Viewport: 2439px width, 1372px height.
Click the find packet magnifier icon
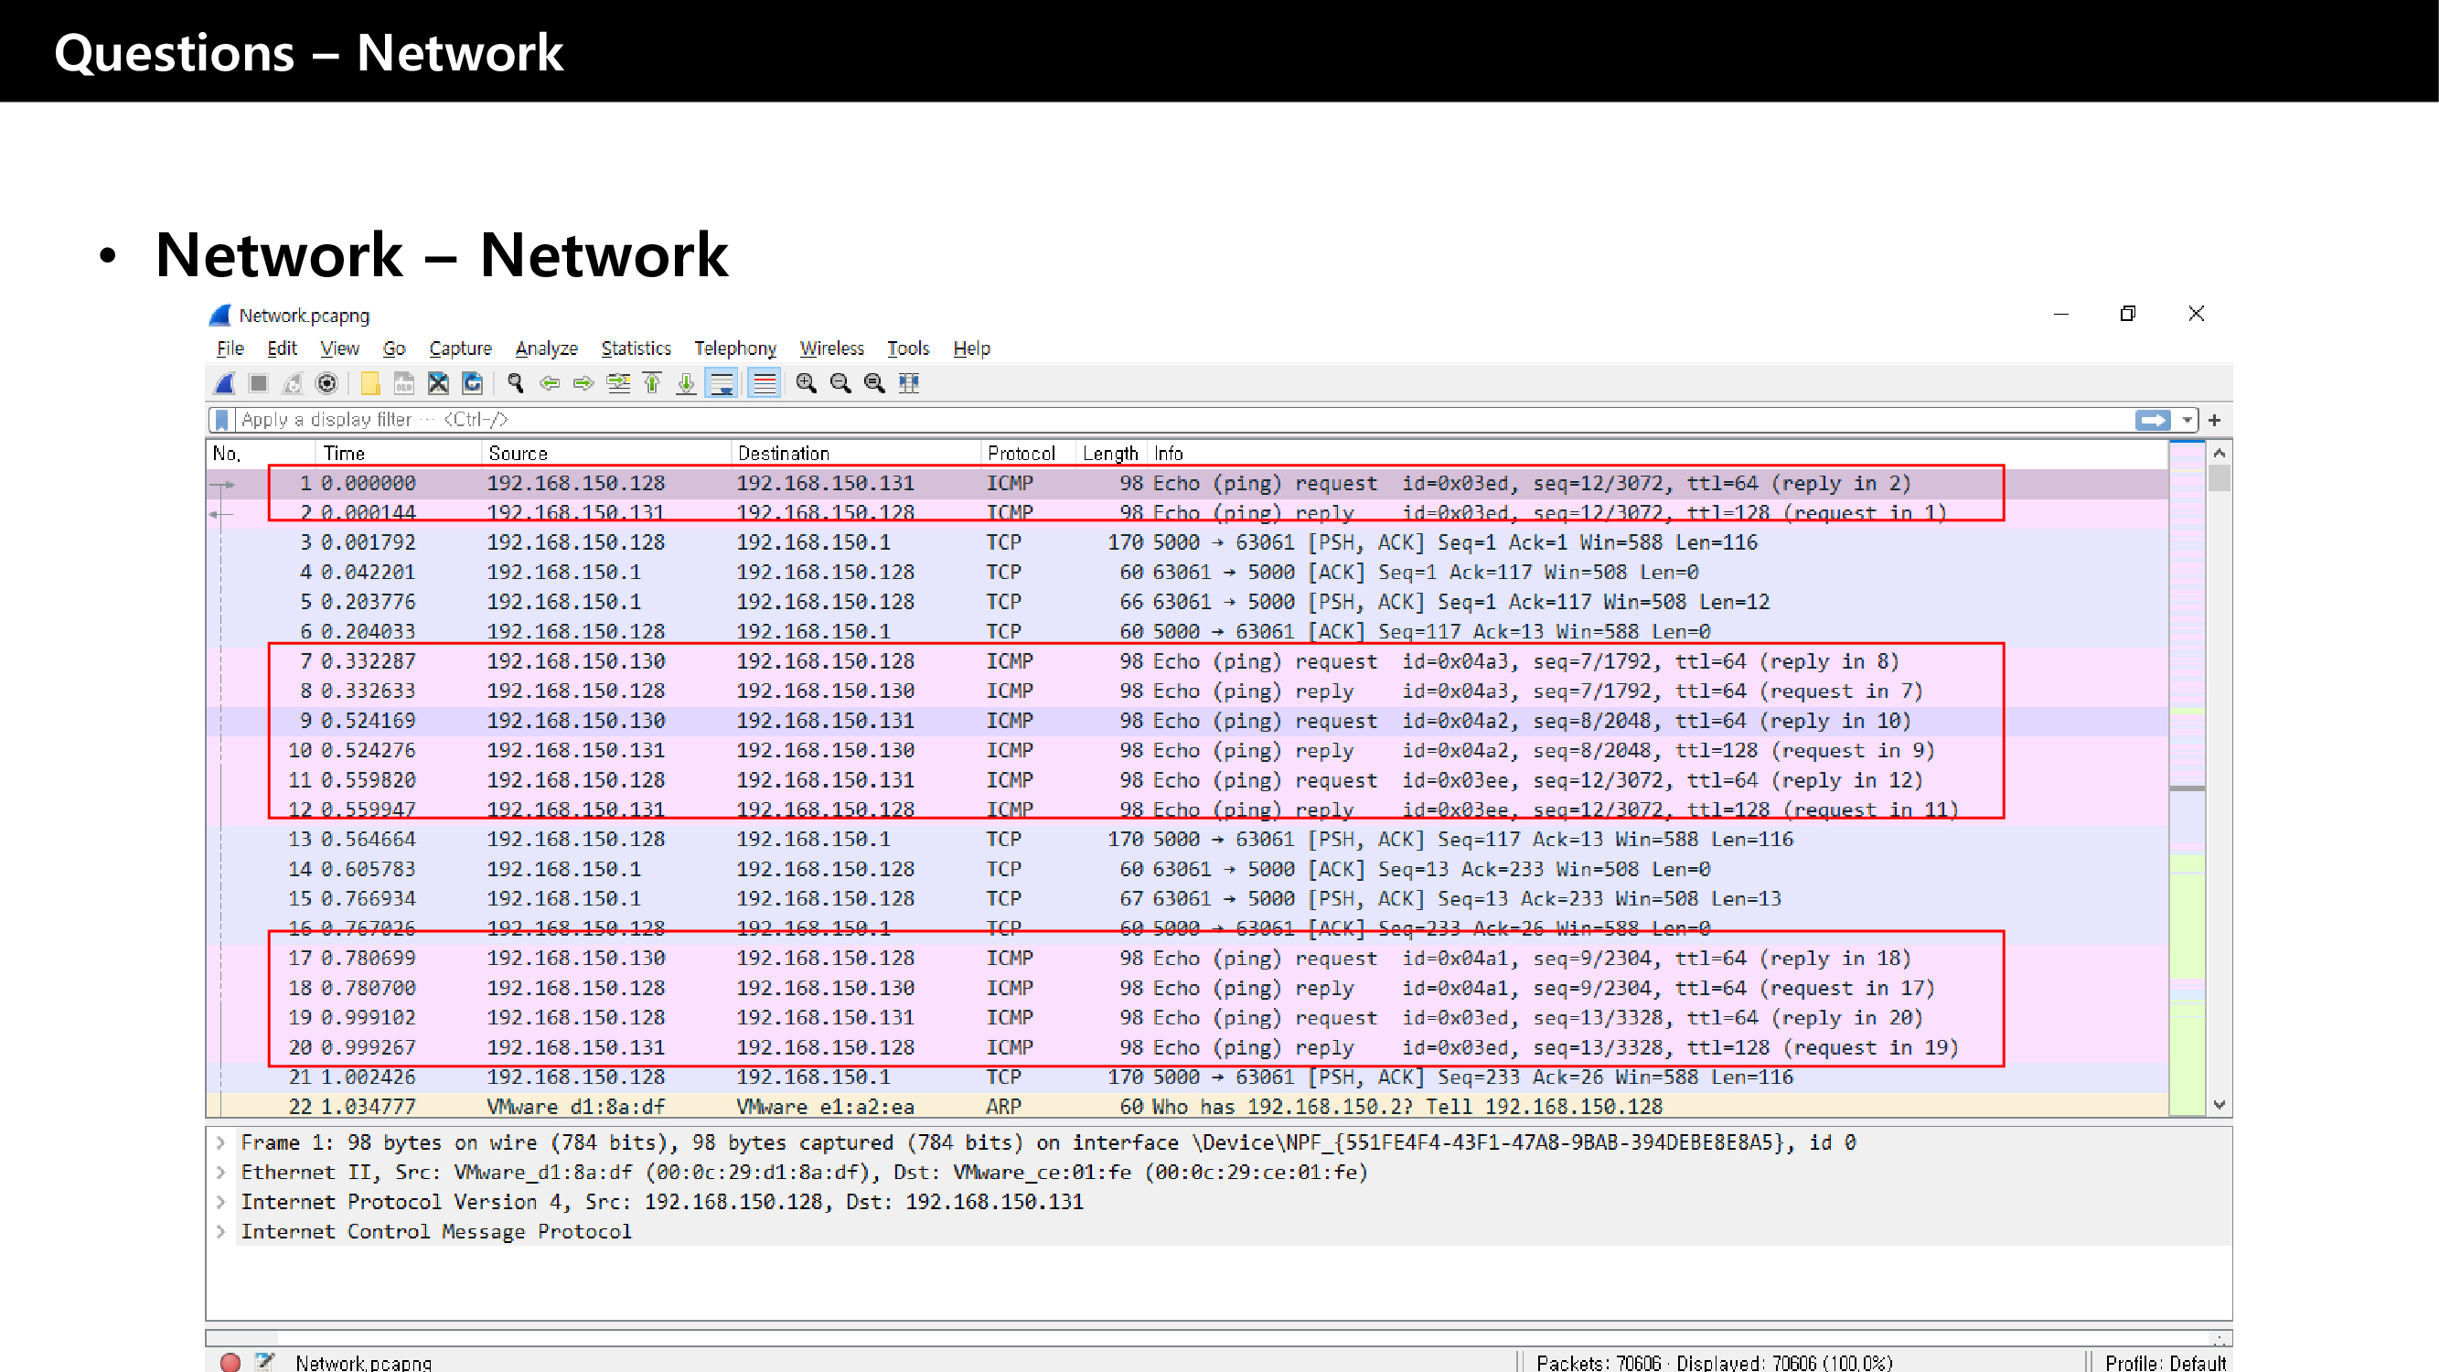tap(515, 383)
